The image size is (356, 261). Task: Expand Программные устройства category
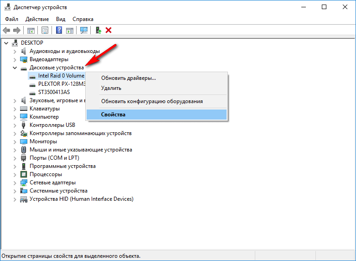(x=15, y=167)
